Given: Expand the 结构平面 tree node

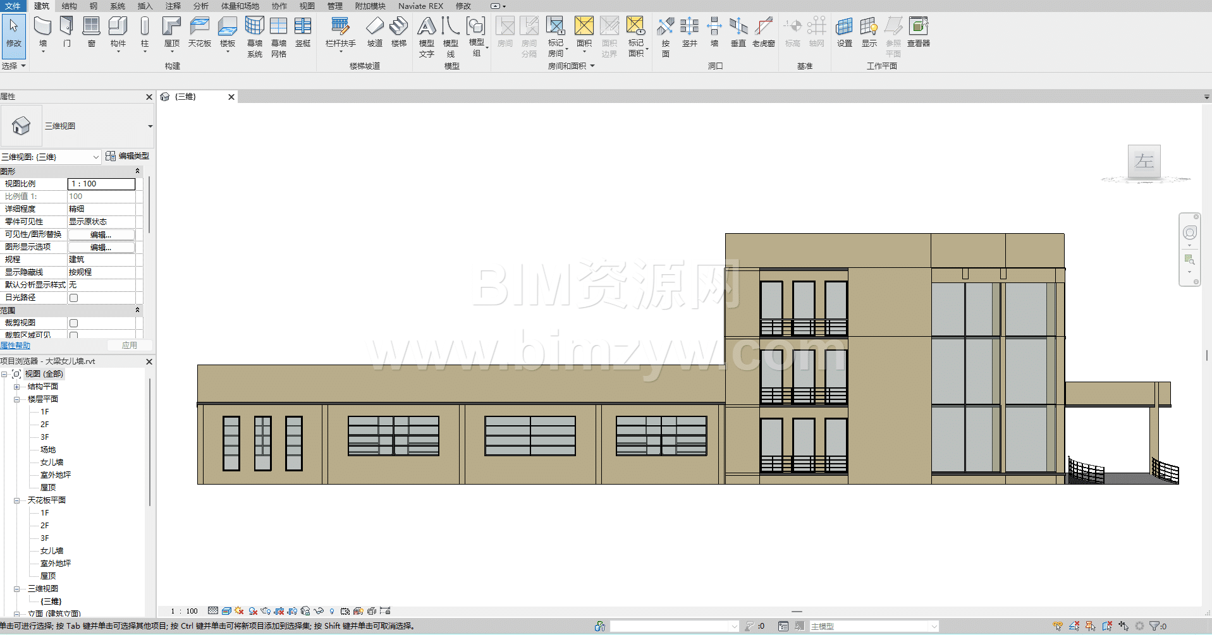Looking at the screenshot, I should tap(17, 387).
